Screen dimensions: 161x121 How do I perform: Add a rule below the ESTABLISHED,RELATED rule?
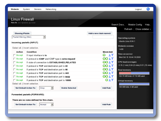click(110, 62)
